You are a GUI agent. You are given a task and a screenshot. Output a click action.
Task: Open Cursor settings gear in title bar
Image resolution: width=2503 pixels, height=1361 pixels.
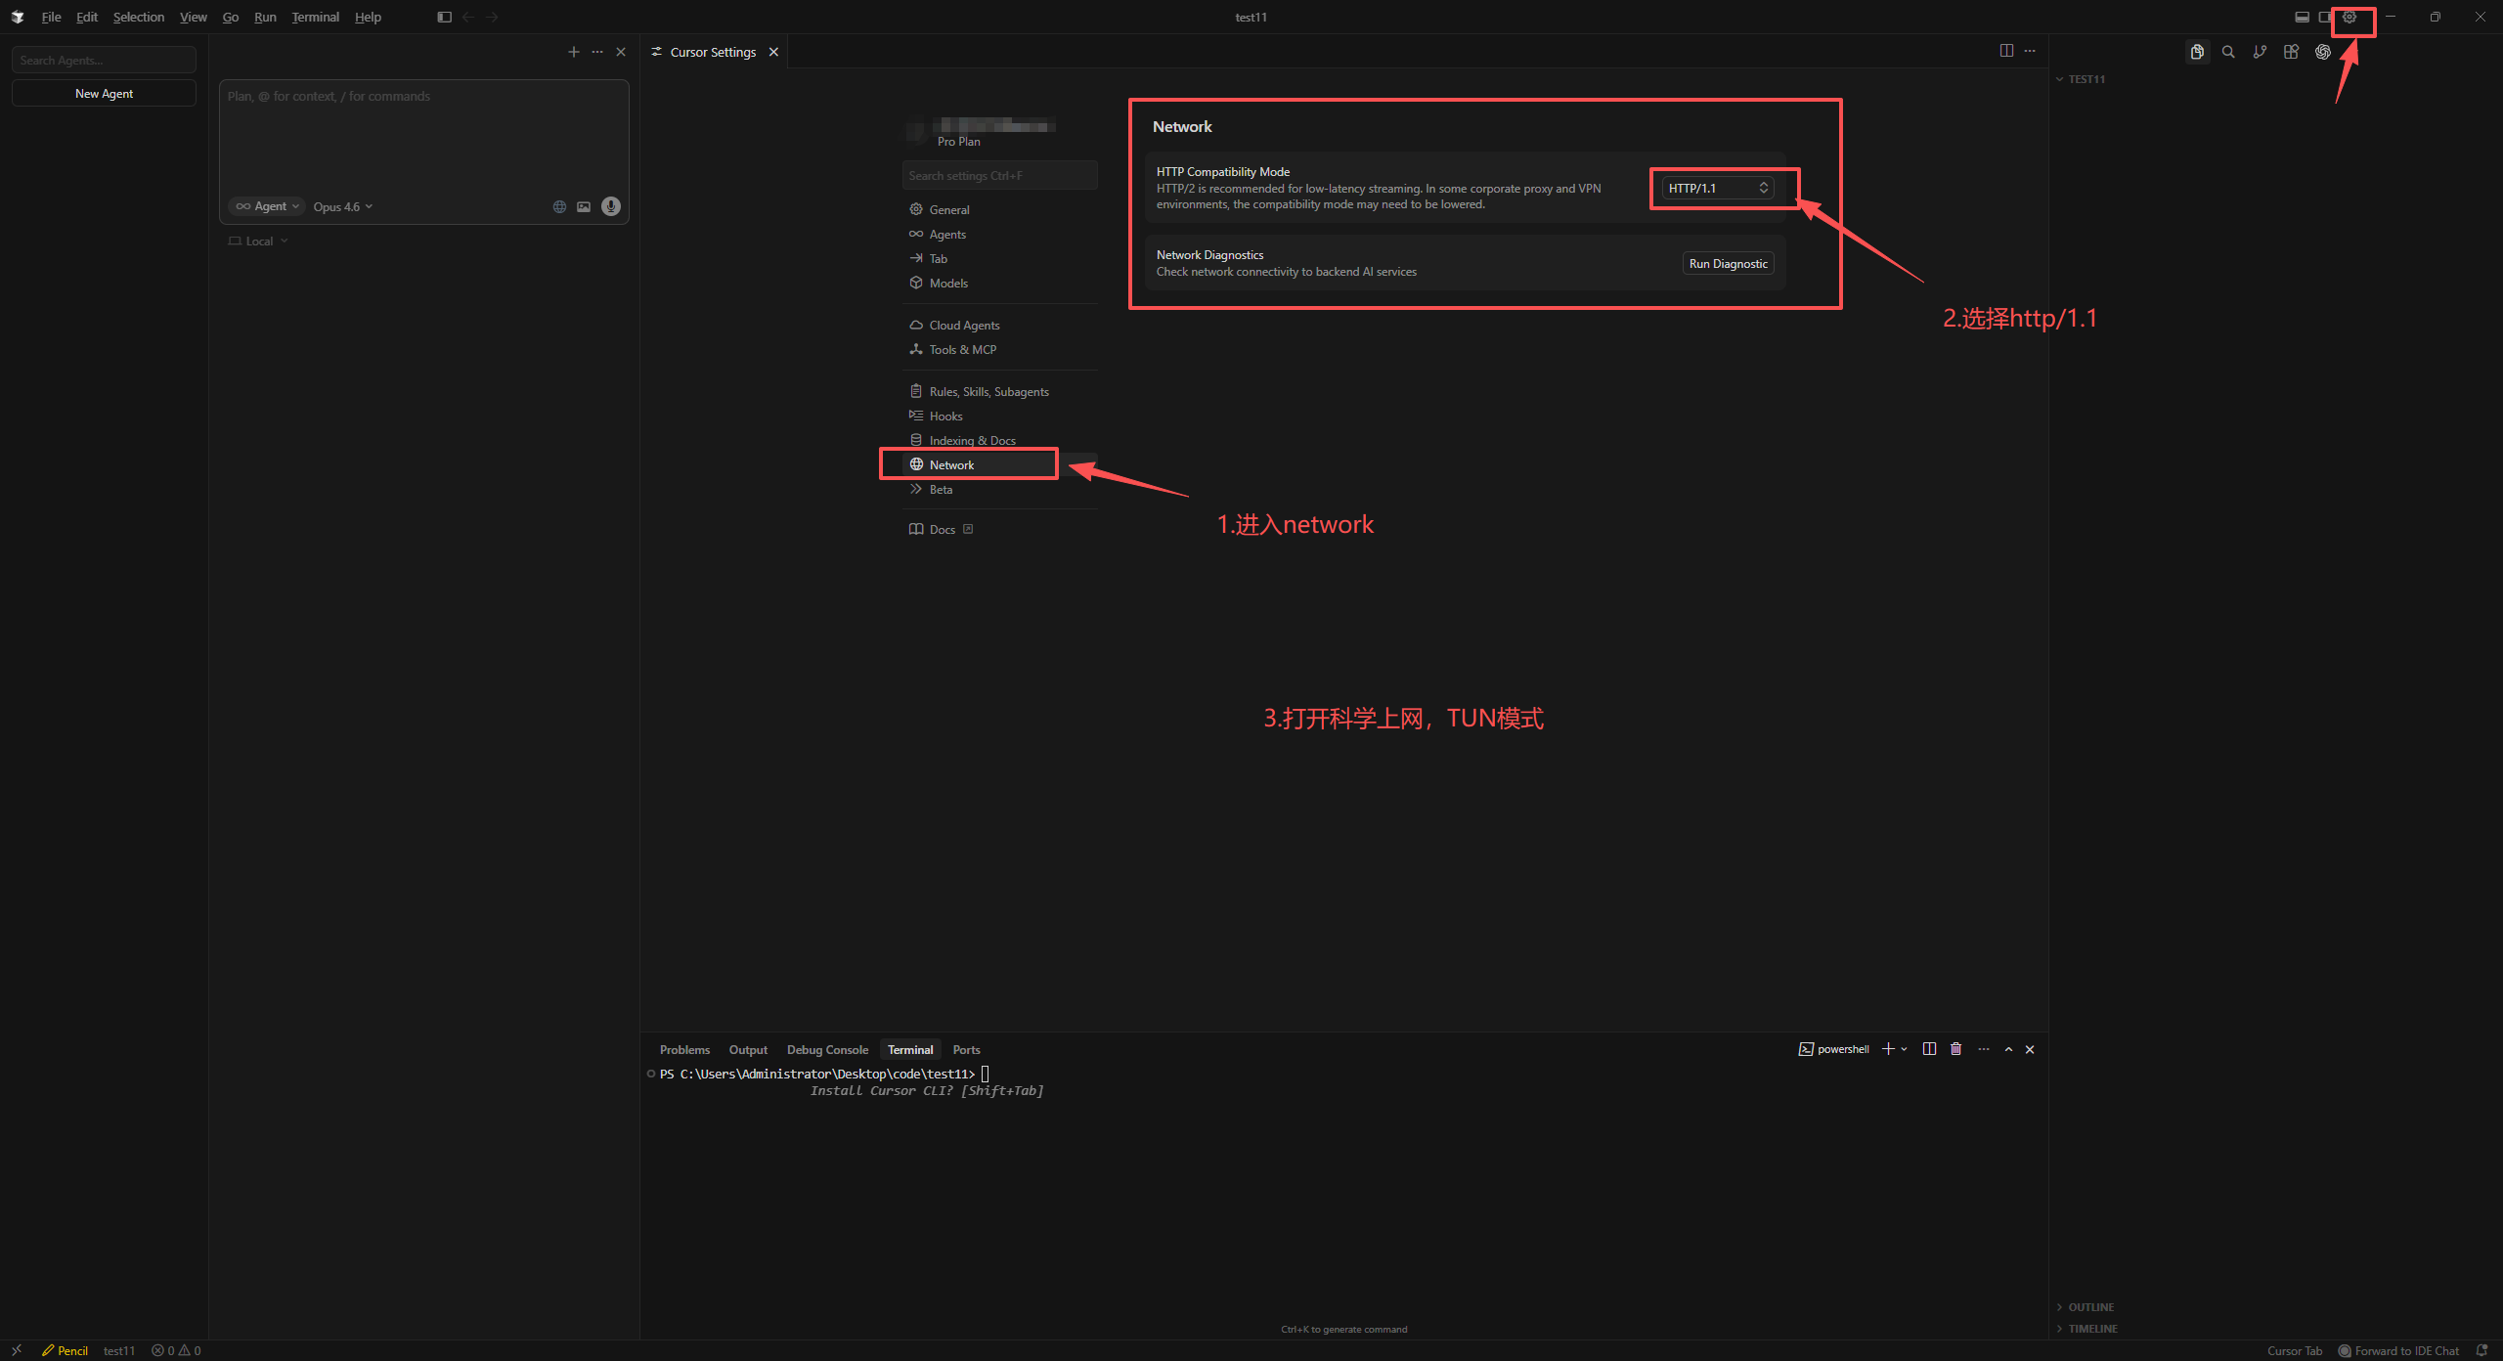point(2349,17)
